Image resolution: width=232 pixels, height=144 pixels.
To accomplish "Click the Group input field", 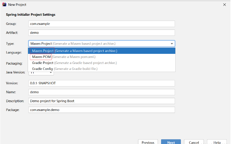I will (x=102, y=24).
